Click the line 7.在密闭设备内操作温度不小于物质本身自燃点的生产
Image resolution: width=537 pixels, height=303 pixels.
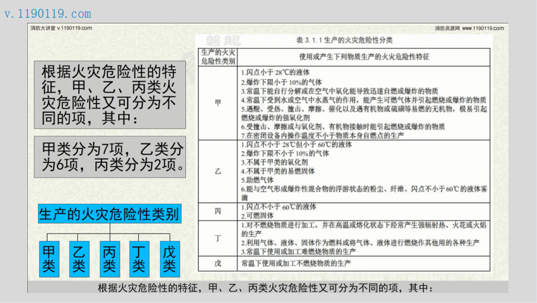point(322,136)
